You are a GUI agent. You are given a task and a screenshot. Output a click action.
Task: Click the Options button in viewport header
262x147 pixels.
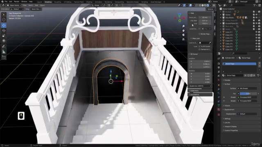211,9
